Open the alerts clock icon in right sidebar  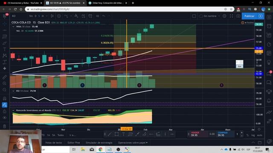coord(269,26)
